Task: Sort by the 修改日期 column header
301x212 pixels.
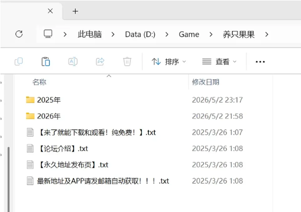Action: tap(206, 82)
